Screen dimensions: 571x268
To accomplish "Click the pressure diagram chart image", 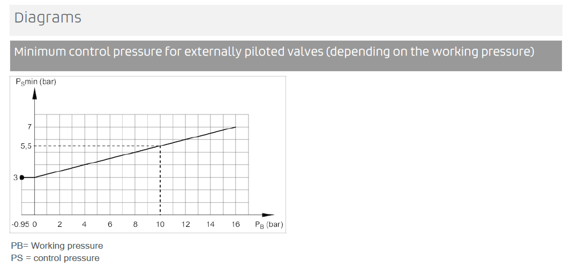I will pyautogui.click(x=148, y=155).
